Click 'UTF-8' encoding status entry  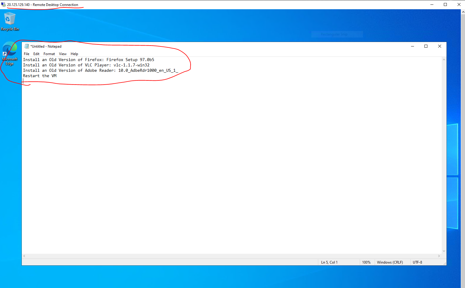(417, 262)
